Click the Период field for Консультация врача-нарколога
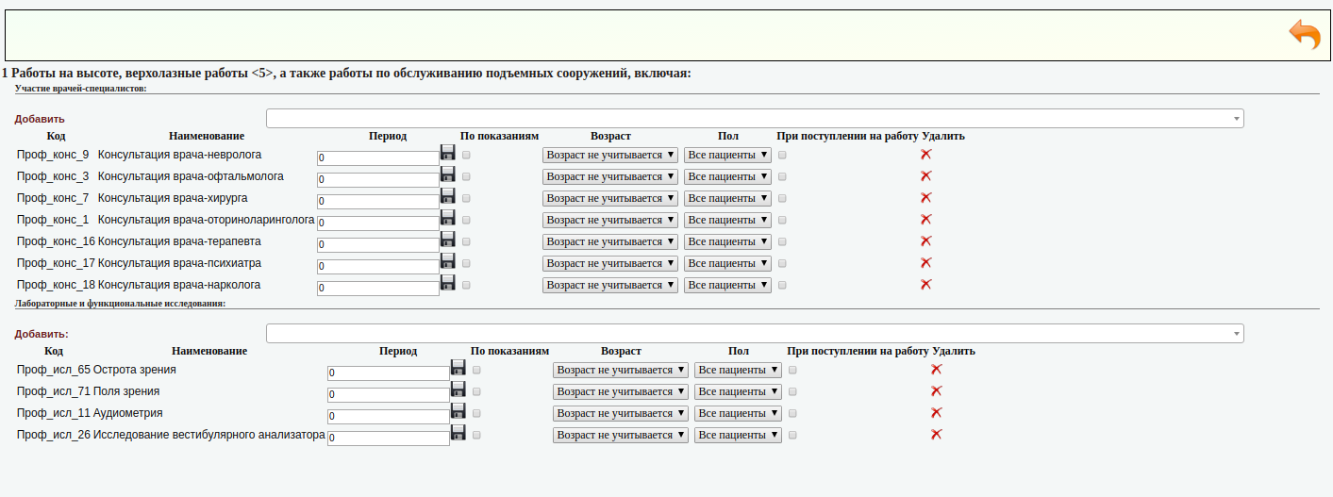1333x497 pixels. (378, 288)
